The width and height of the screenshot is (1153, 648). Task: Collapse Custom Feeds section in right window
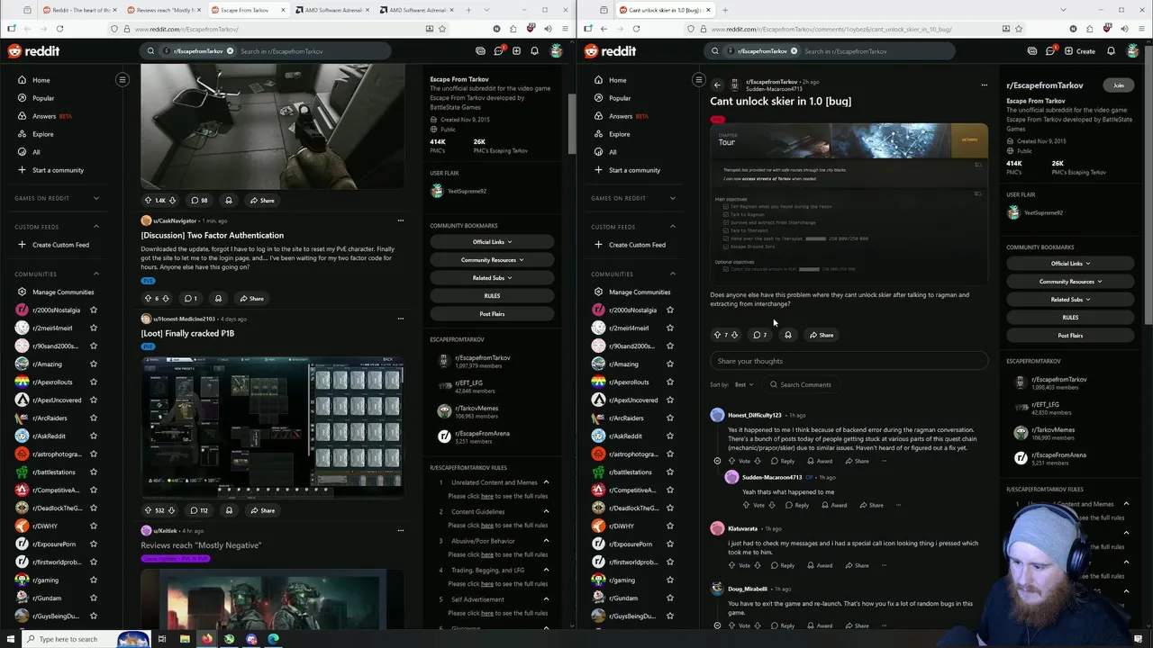point(673,227)
